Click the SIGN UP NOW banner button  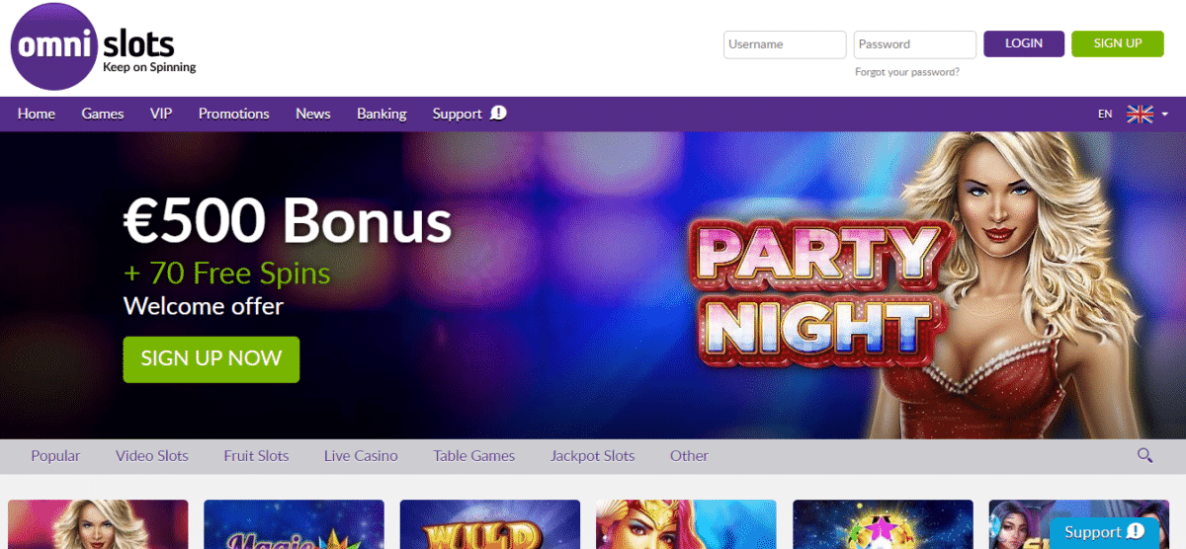click(212, 358)
